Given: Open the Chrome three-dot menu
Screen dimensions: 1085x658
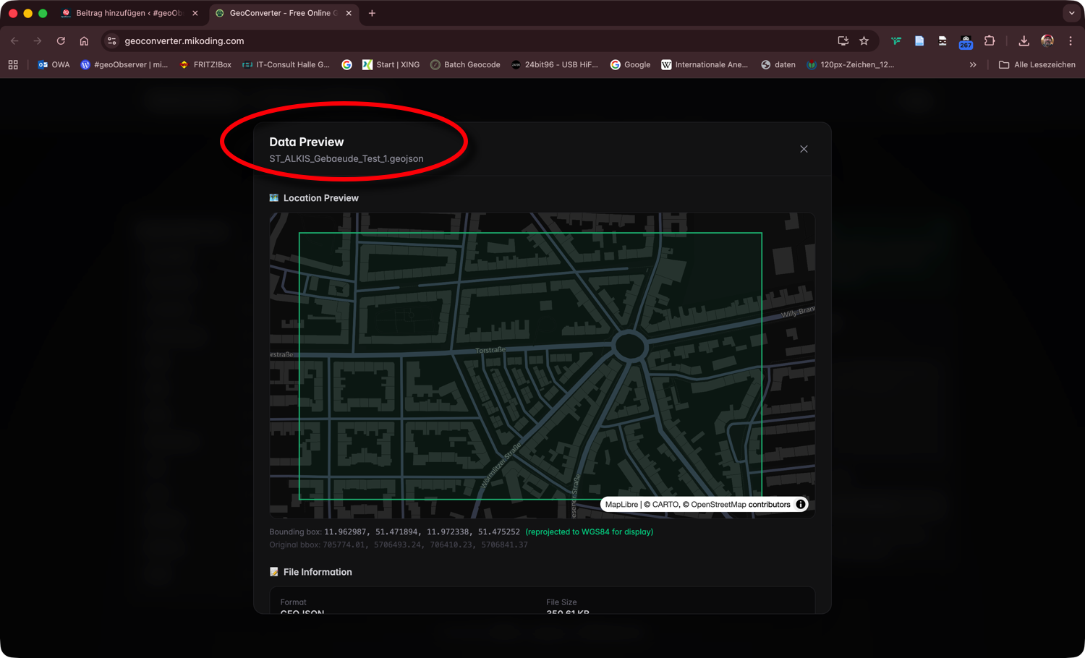Looking at the screenshot, I should [1071, 41].
